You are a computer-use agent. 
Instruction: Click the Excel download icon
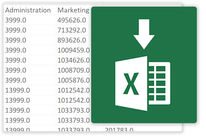[x=144, y=65]
